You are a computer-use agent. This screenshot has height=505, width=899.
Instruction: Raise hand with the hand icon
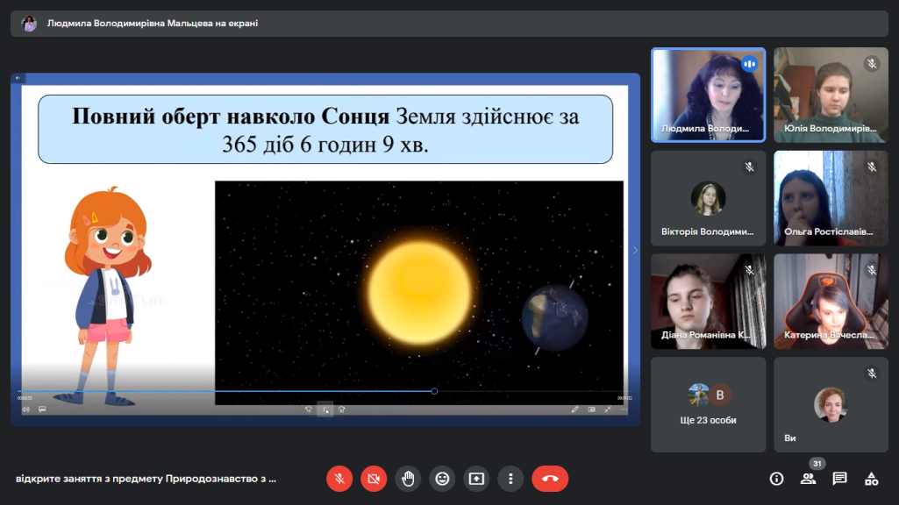tap(408, 479)
